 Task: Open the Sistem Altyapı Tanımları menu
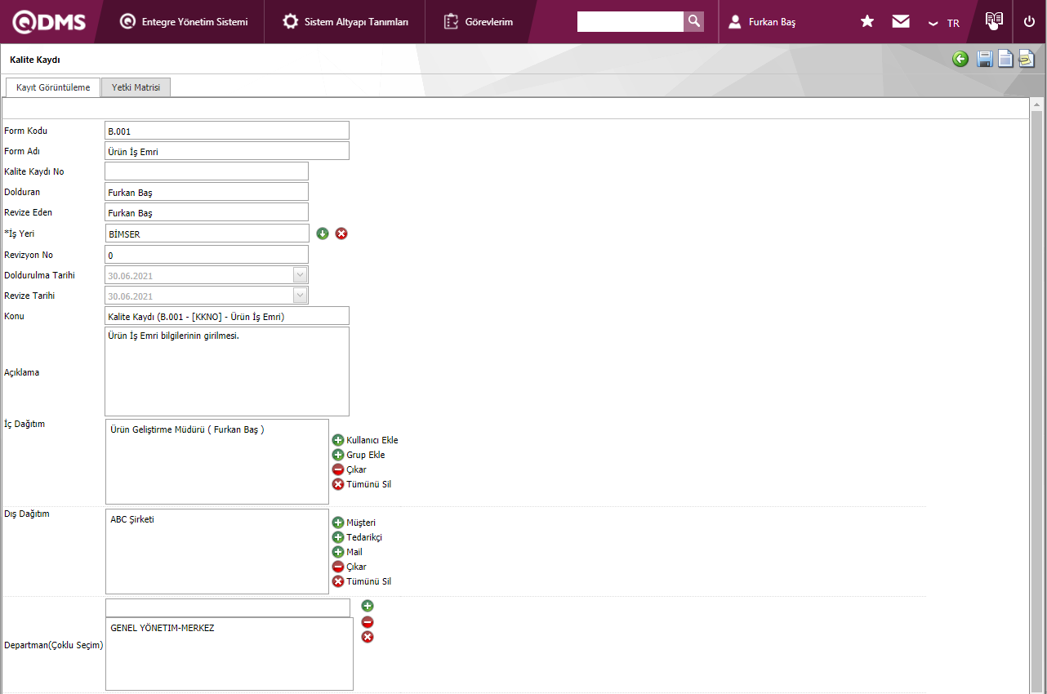coord(345,22)
